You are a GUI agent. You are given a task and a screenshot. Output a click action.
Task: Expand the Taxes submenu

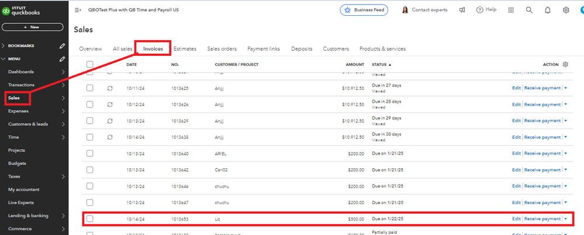(63, 176)
